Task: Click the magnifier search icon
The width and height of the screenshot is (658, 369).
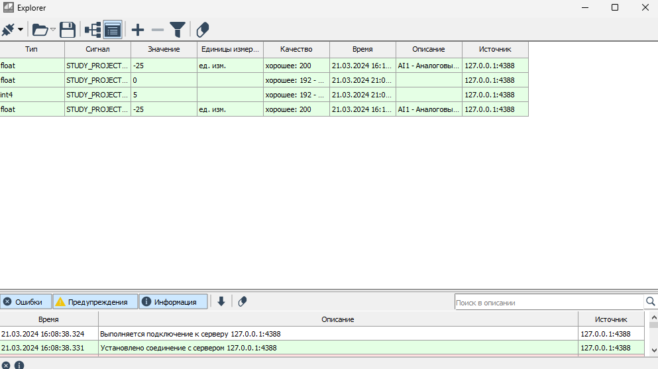Action: point(651,302)
